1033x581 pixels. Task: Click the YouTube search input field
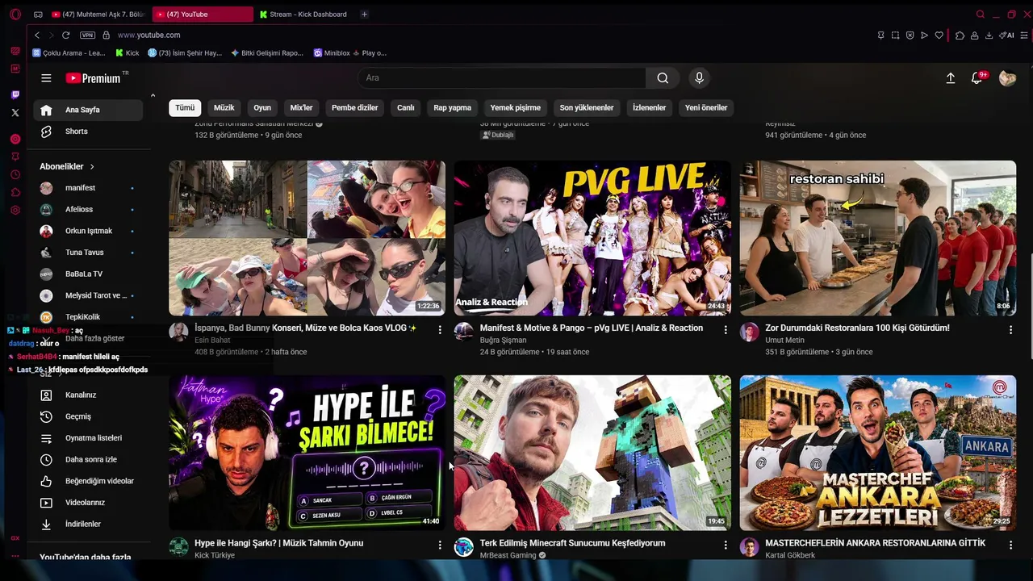(x=501, y=78)
